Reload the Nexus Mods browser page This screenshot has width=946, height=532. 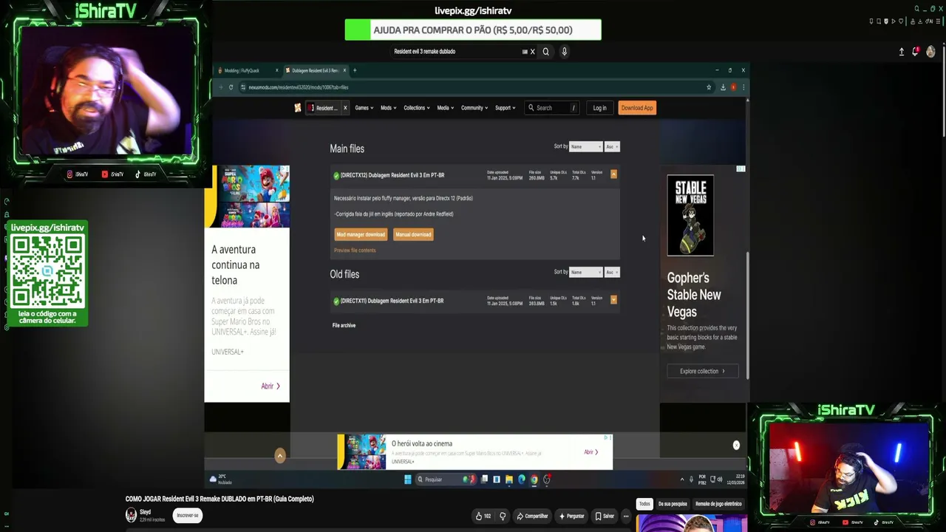point(231,87)
